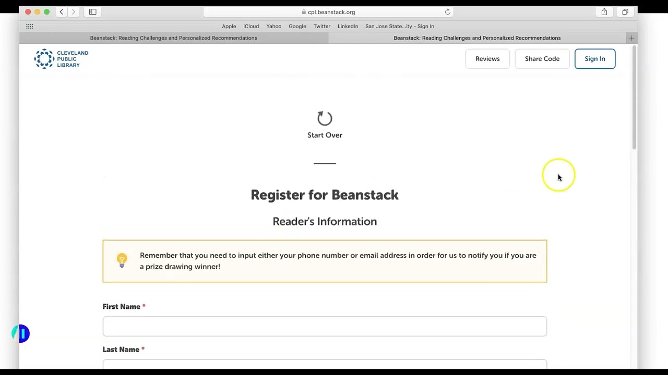Click into the First Name field

(325, 327)
